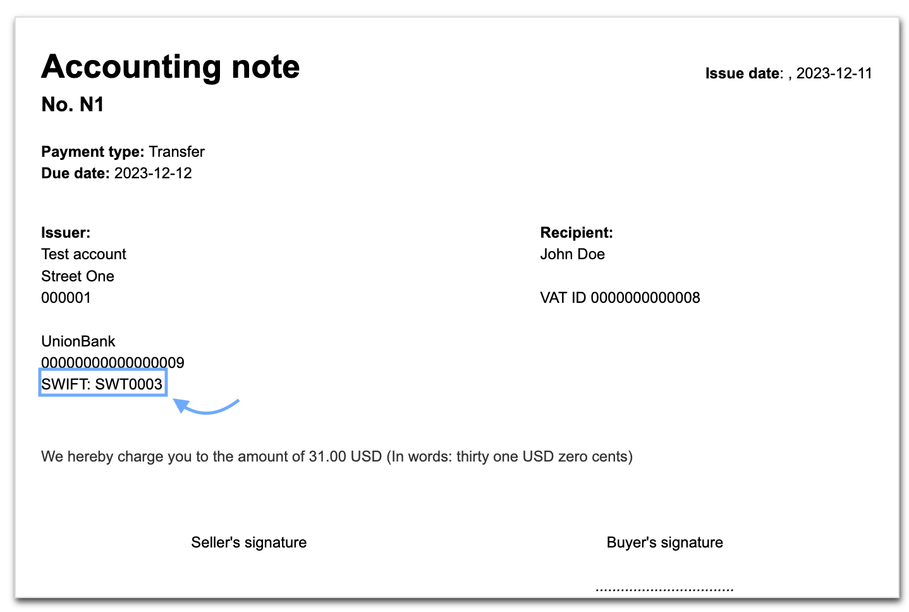Viewport: 909px width, 612px height.
Task: Click the "Buyer's signature" label
Action: pos(664,542)
